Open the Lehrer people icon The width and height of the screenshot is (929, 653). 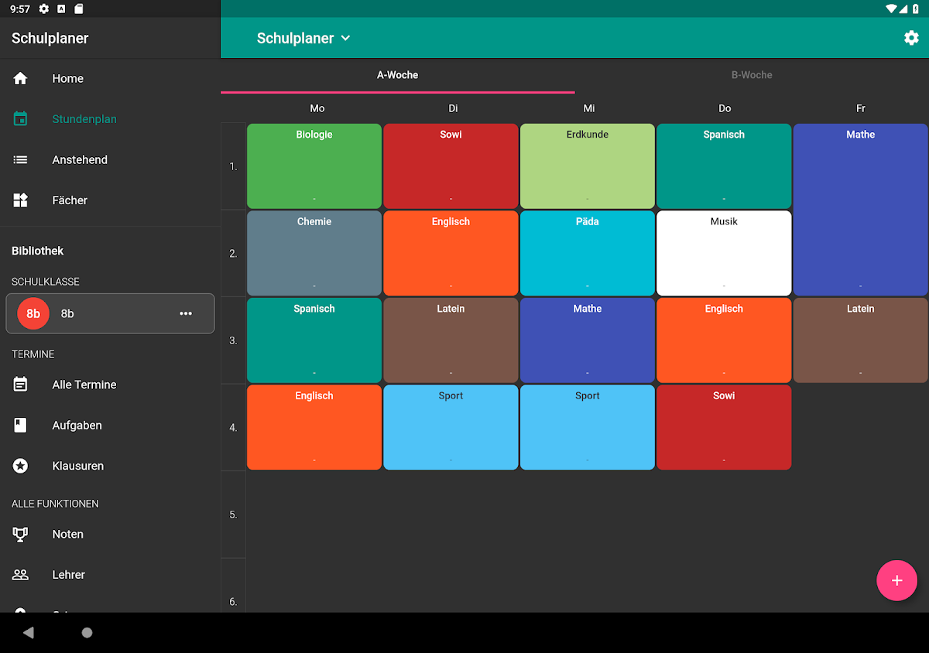(x=21, y=575)
